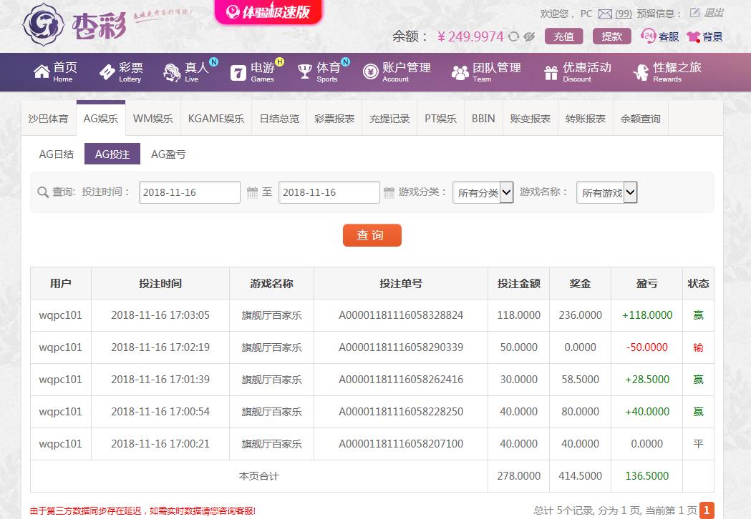This screenshot has height=519, width=751.
Task: Click the site logo emblem
Action: tap(44, 24)
